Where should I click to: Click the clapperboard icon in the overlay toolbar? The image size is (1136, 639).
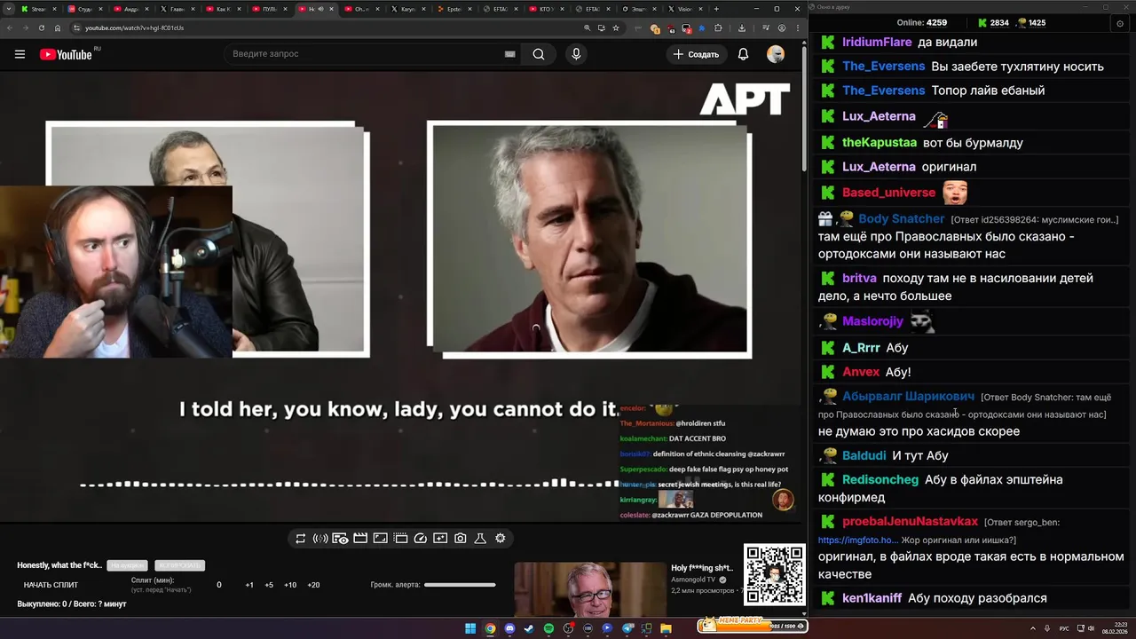pyautogui.click(x=360, y=538)
